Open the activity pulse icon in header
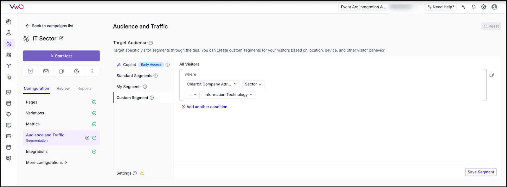Image resolution: width=507 pixels, height=187 pixels. 464,7
